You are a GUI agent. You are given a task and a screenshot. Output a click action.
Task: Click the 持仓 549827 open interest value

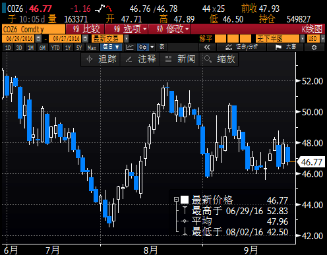[299, 20]
